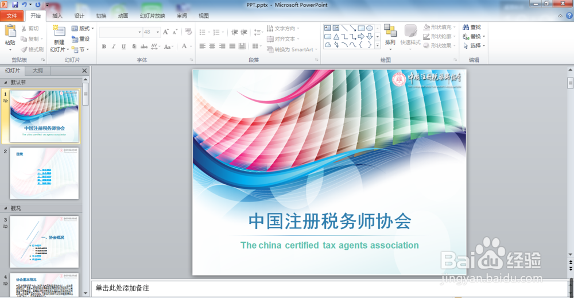Open the font size 48 dropdown
Image resolution: width=574 pixels, height=298 pixels.
coord(158,32)
